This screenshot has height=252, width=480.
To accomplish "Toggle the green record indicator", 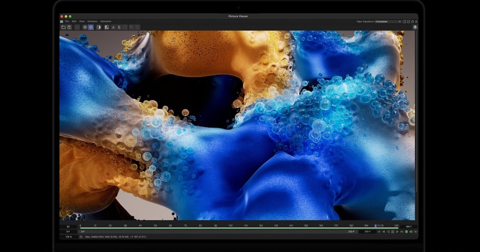I will [406, 232].
